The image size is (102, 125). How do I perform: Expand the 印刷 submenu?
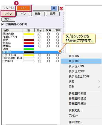[81, 86]
